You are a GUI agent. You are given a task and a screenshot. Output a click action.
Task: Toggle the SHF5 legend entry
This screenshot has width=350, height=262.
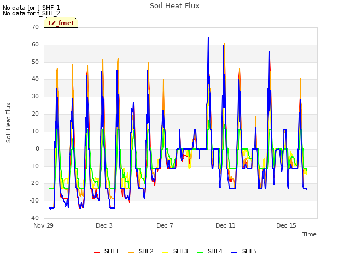(244, 251)
